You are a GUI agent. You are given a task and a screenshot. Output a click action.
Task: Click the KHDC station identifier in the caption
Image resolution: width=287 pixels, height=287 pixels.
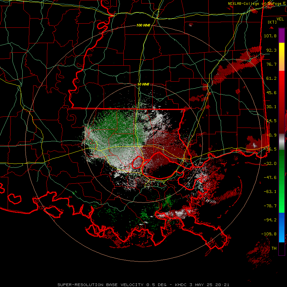pos(181,285)
